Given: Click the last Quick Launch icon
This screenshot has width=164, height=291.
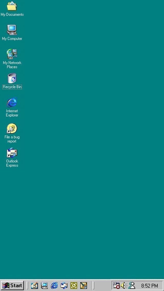Looking at the screenshot, I should pos(84,285).
